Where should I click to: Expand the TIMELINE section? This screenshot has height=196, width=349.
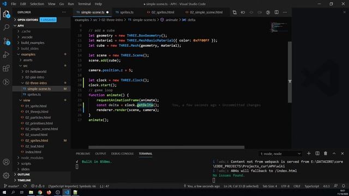[24, 180]
